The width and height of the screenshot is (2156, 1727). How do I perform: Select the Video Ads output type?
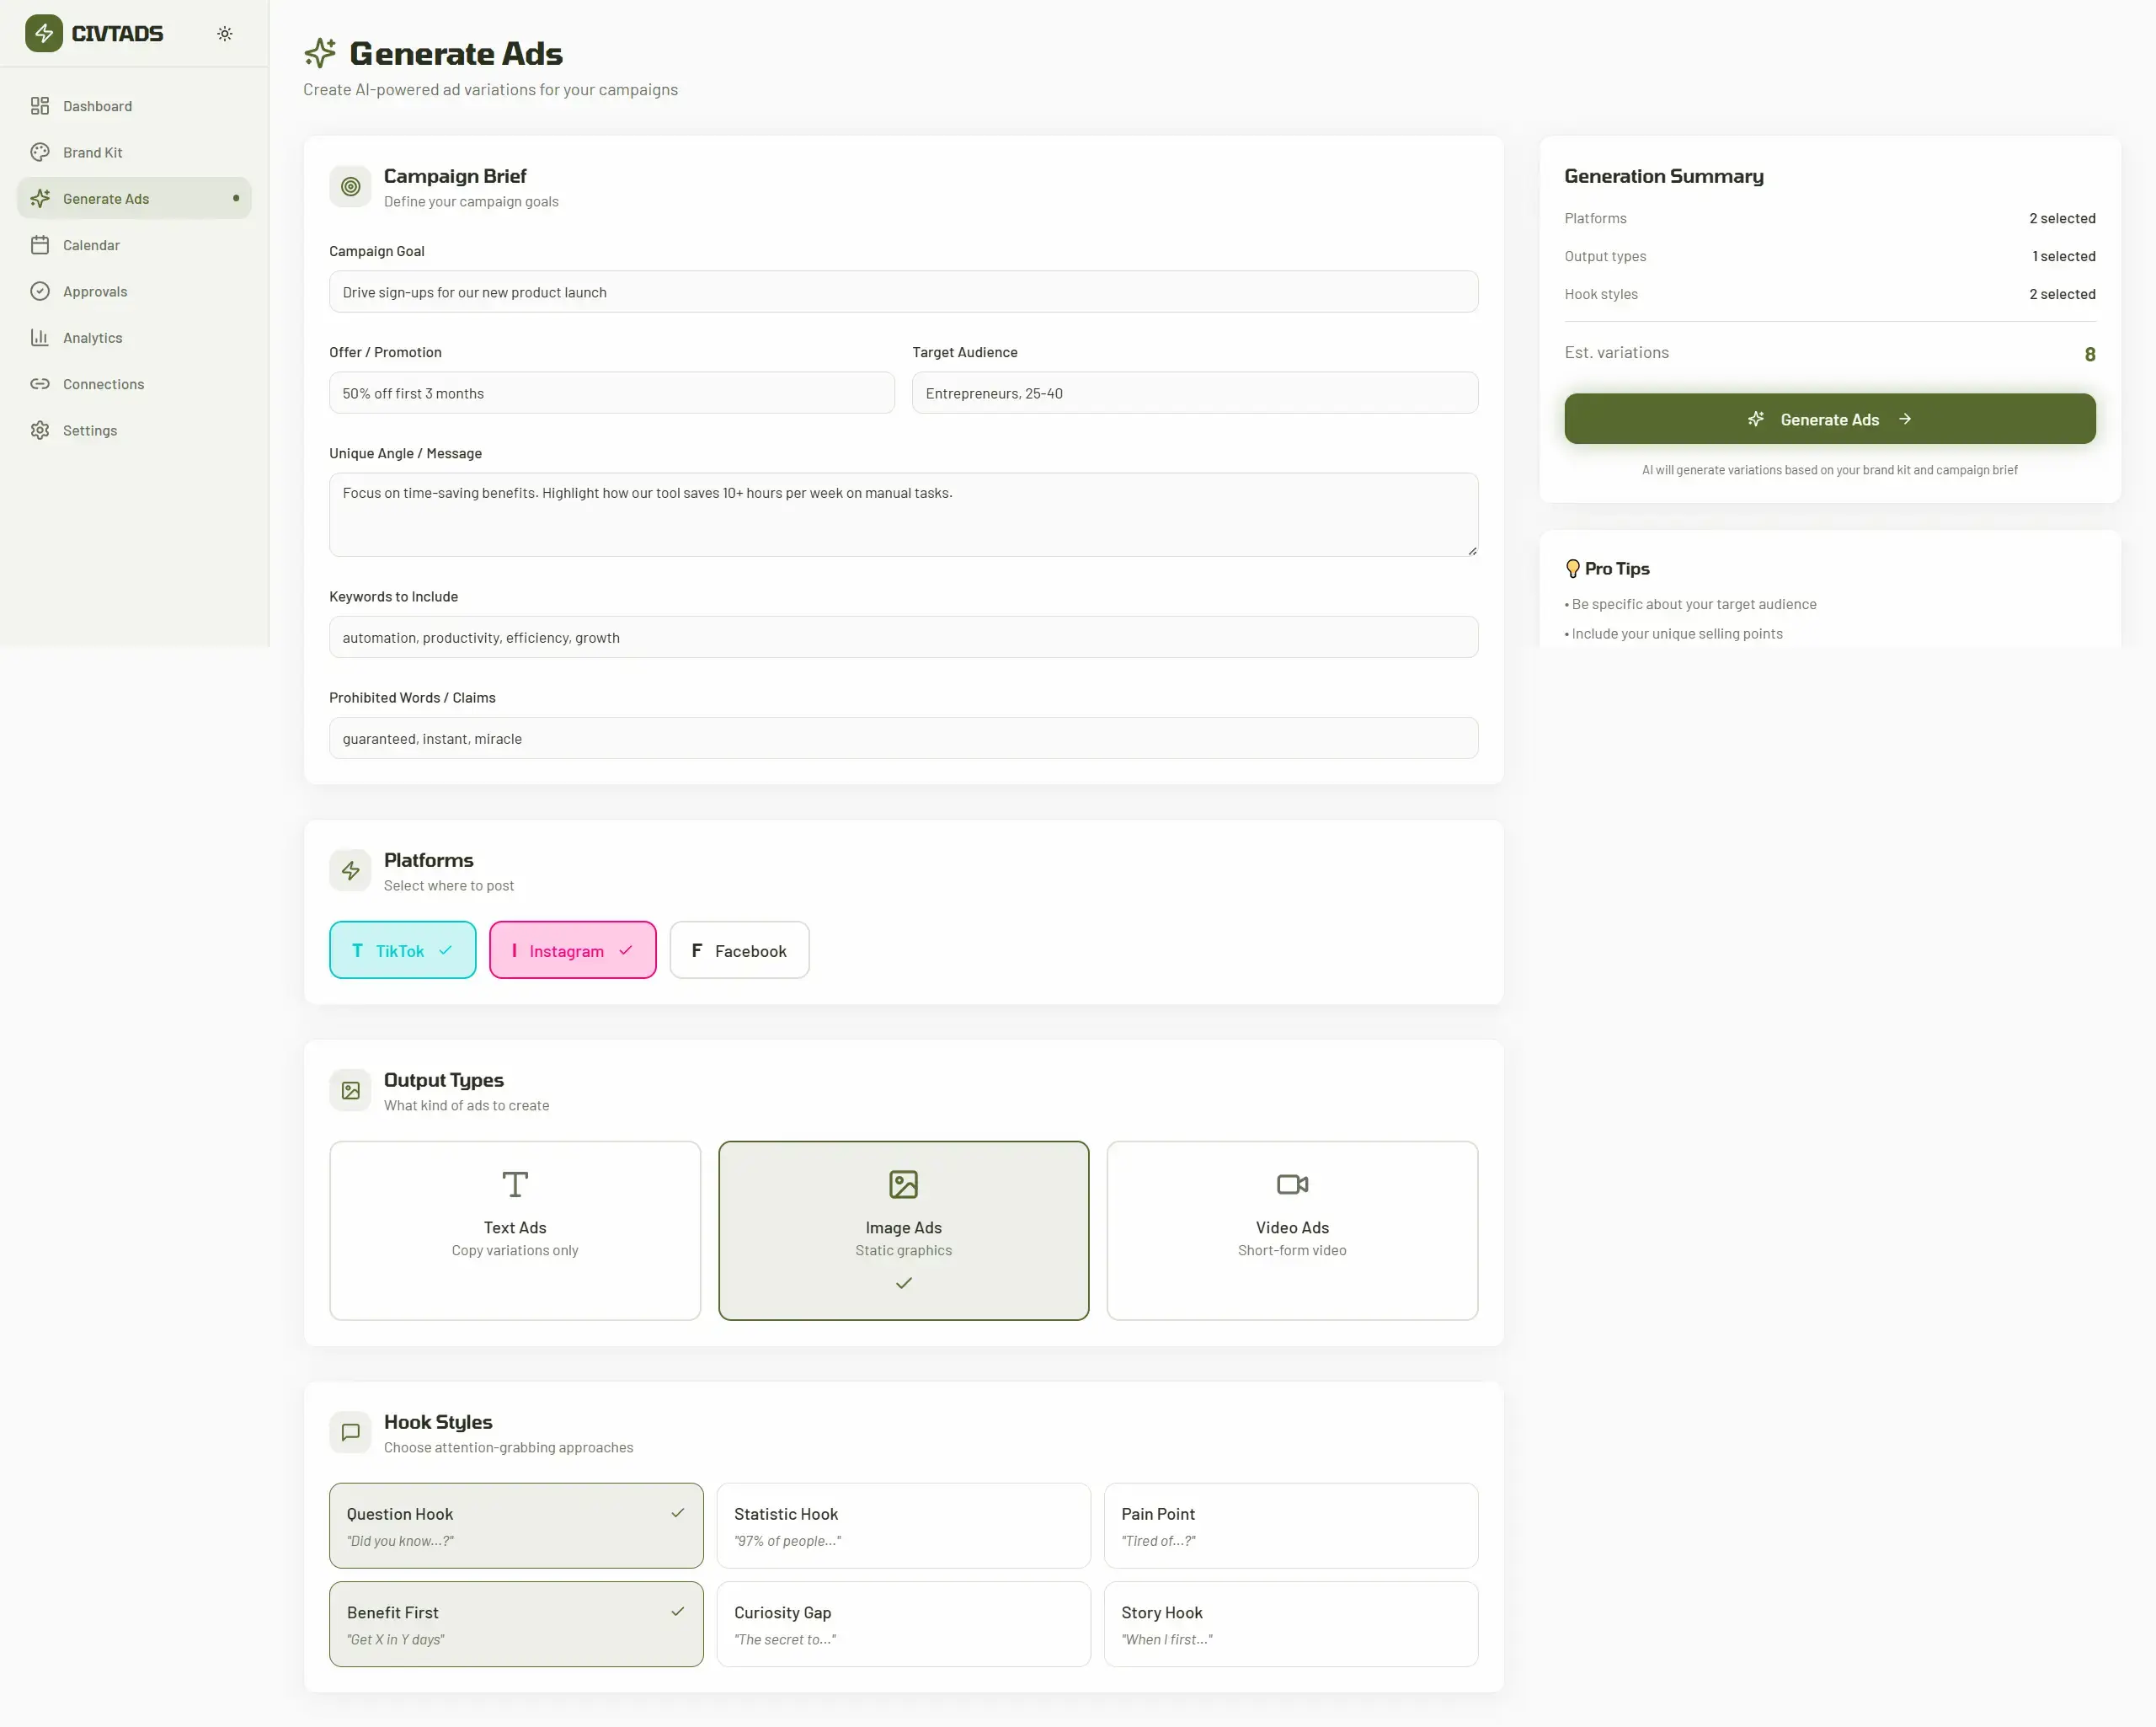coord(1291,1230)
